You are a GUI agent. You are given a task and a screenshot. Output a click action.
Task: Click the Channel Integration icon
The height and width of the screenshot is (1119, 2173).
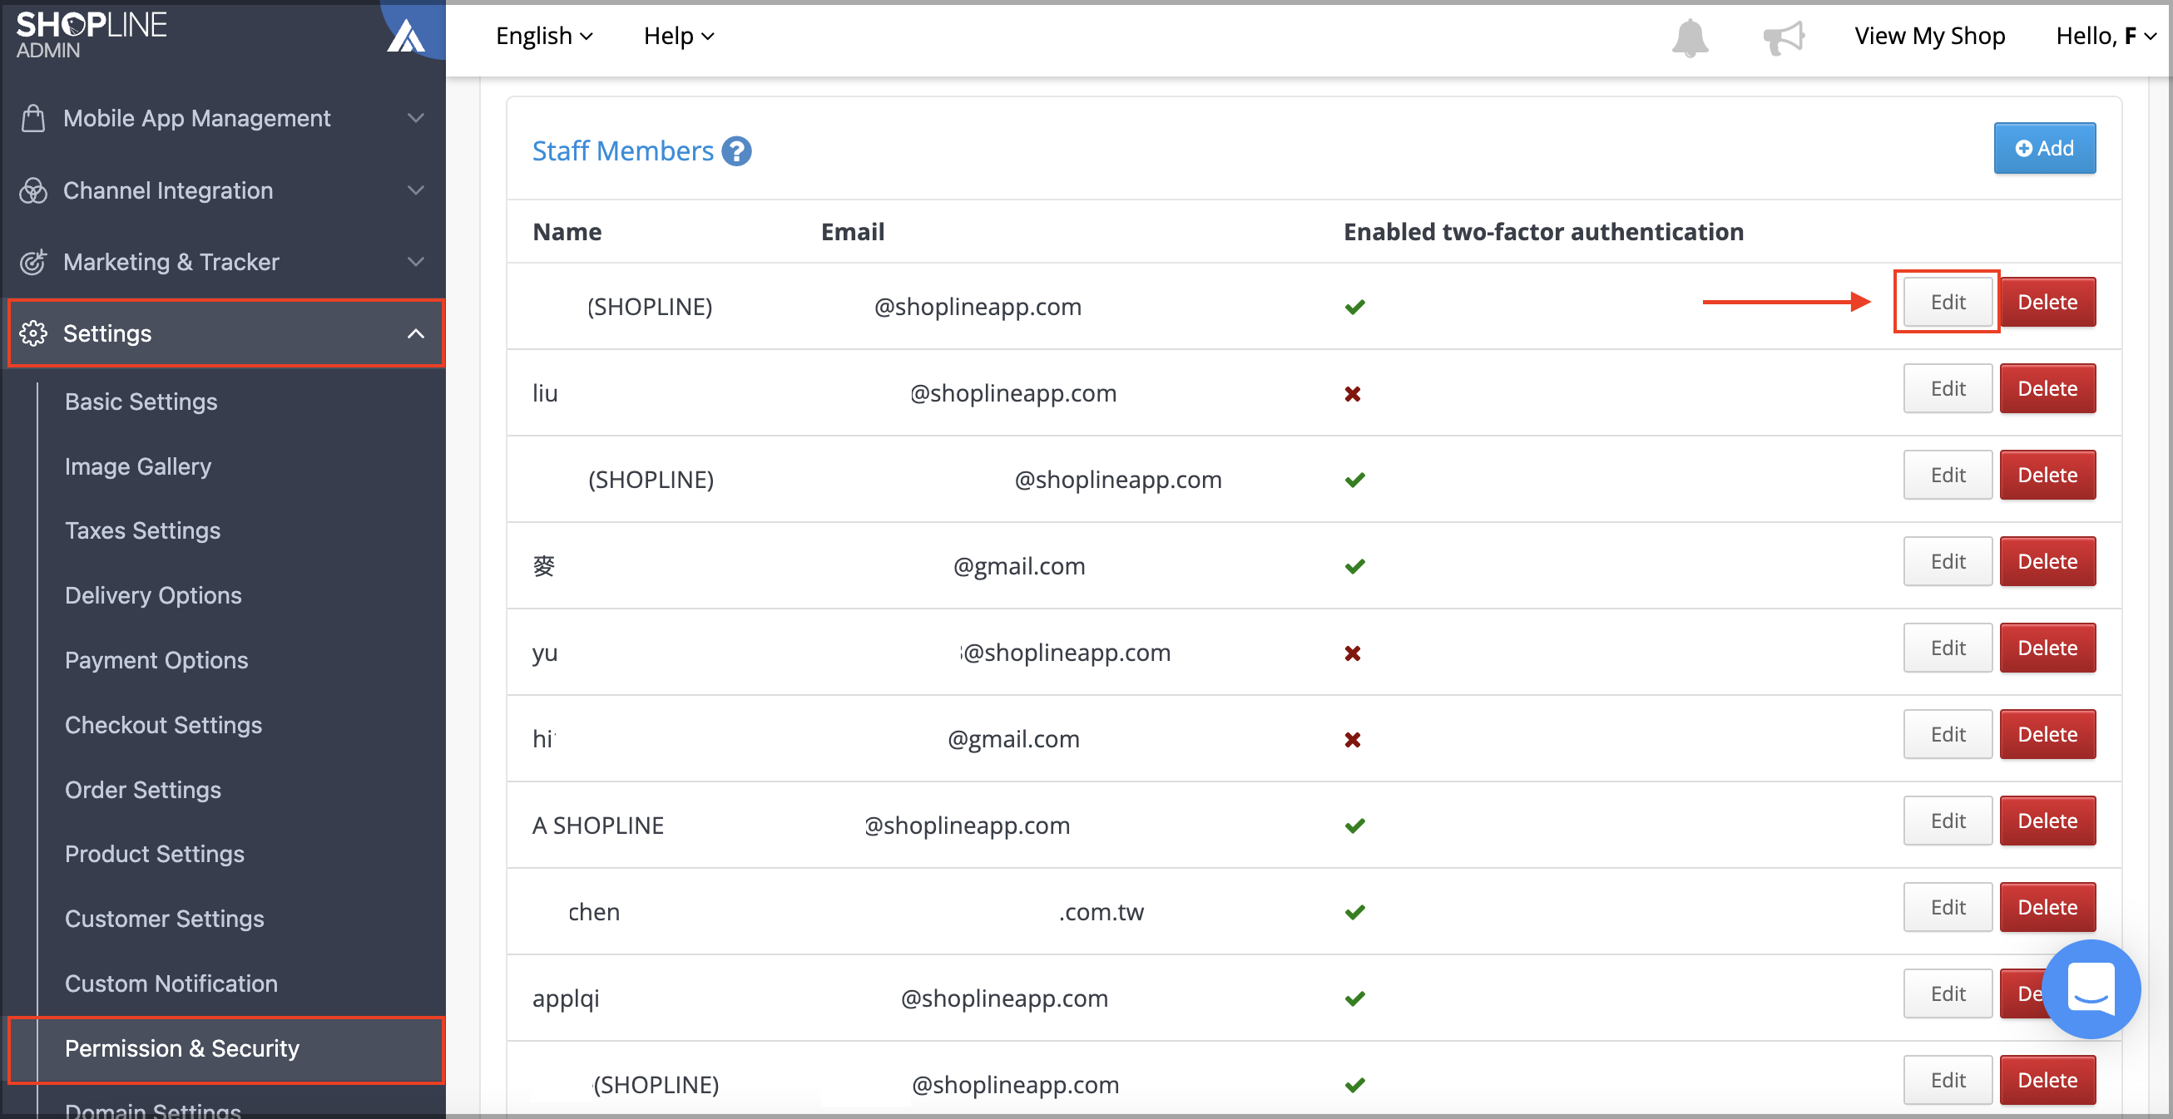pyautogui.click(x=33, y=190)
